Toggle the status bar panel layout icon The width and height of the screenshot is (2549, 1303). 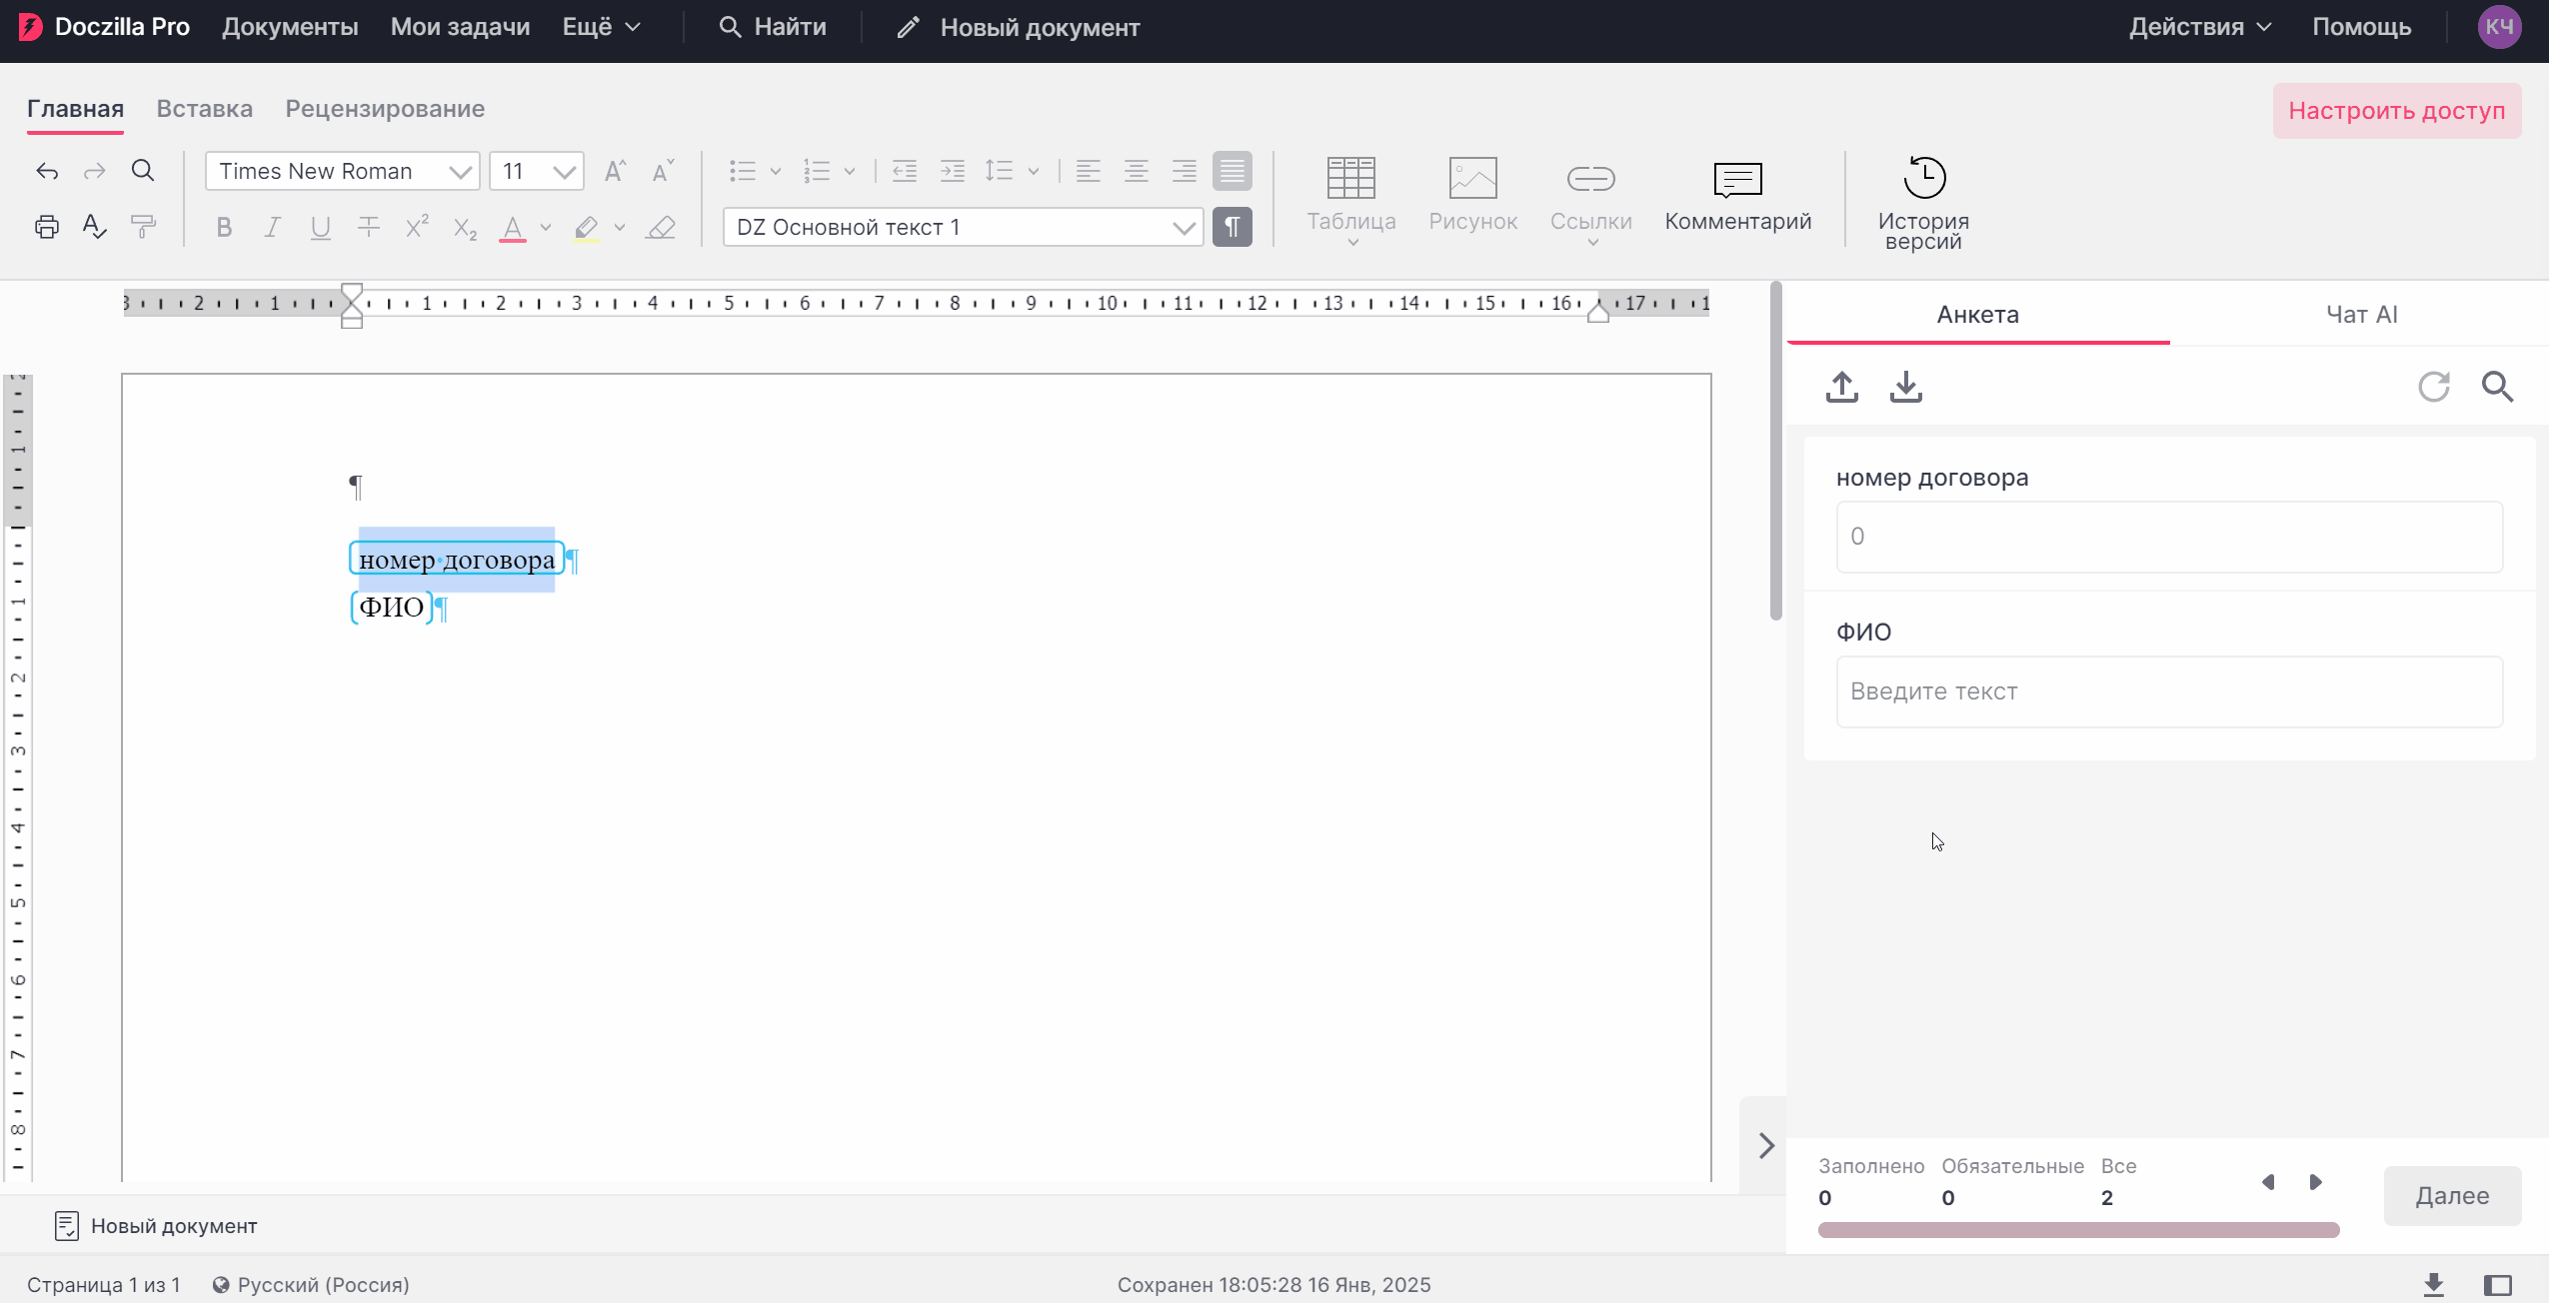point(2497,1285)
